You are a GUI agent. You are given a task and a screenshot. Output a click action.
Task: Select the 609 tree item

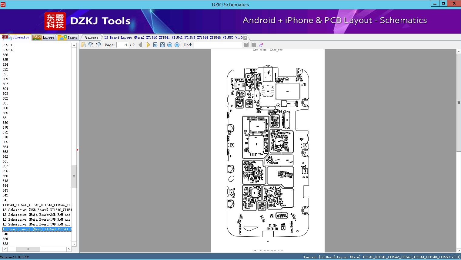5,79
